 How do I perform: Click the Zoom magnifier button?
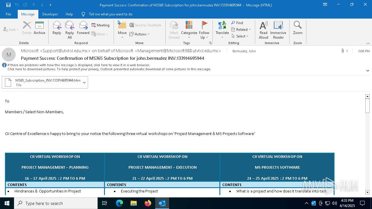coord(298,28)
